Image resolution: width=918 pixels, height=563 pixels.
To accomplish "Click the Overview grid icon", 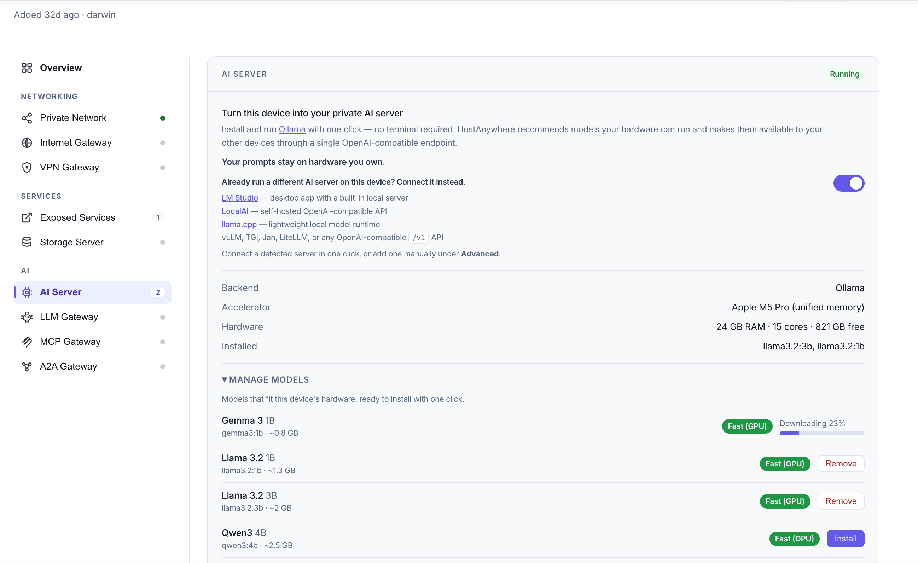I will click(x=27, y=68).
